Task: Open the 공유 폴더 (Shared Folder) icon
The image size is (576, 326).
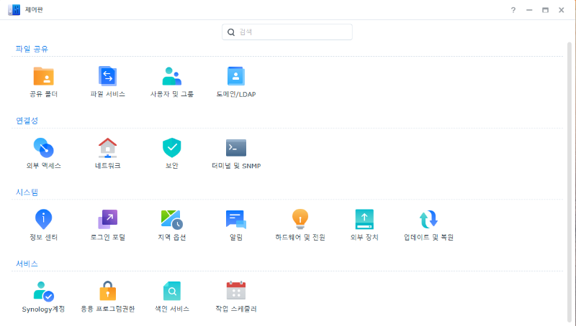Action: point(43,76)
